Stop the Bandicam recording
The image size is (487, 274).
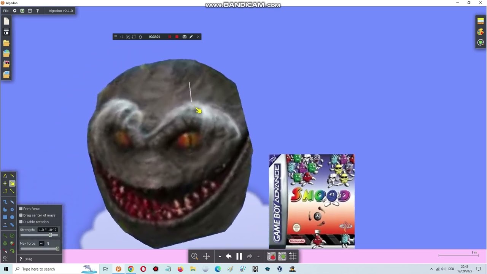coord(177,37)
